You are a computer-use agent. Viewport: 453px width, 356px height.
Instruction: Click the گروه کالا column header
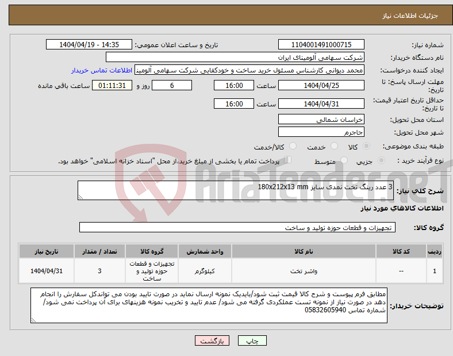coord(152,251)
